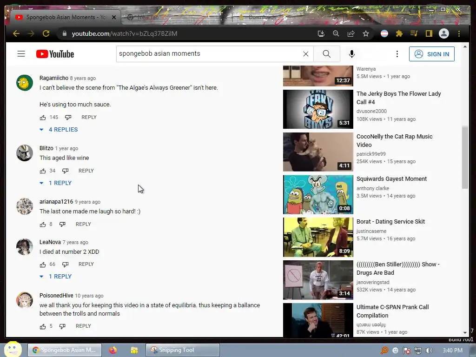The image size is (476, 357).
Task: Reply to PoisonedHive's comment
Action: [83, 326]
